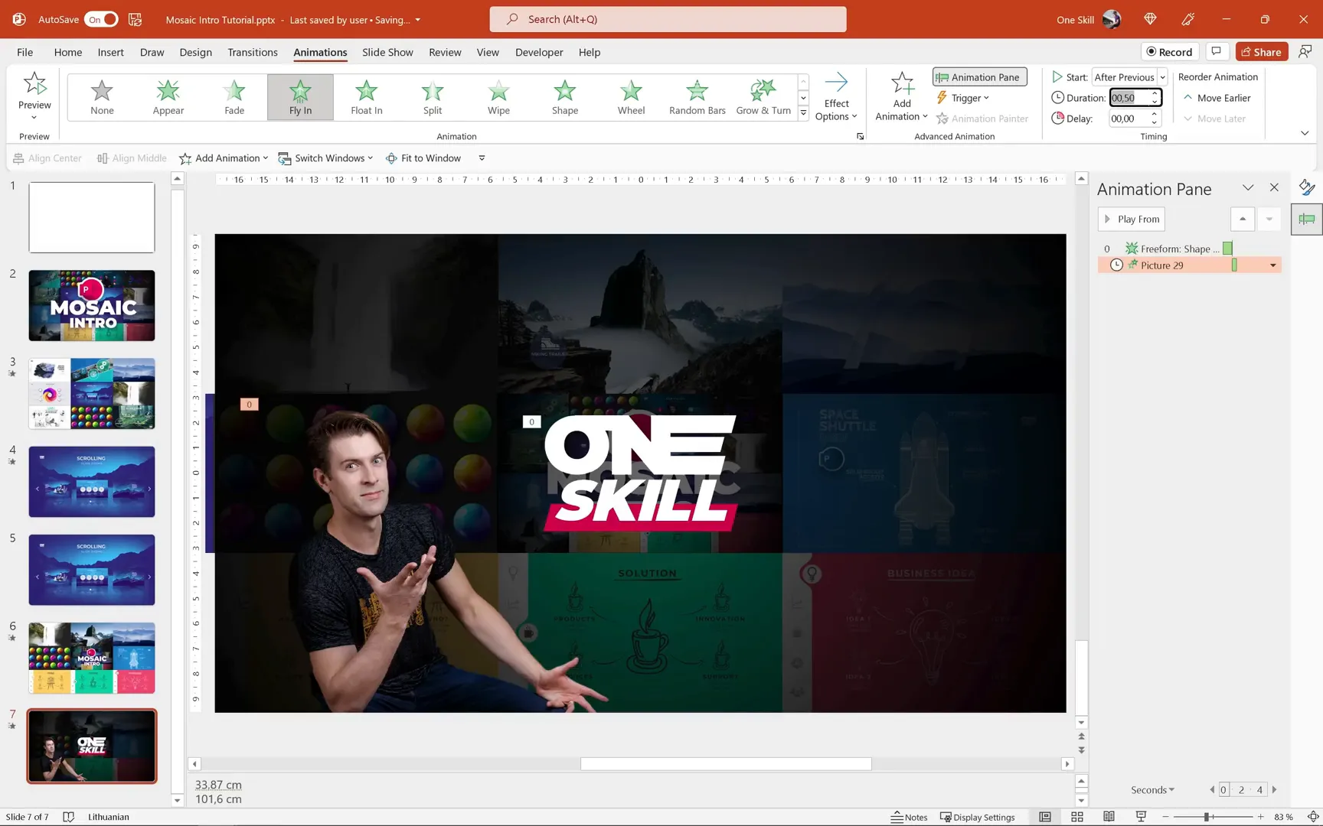Click the Record button
Screen dimensions: 1323x826
1169,51
